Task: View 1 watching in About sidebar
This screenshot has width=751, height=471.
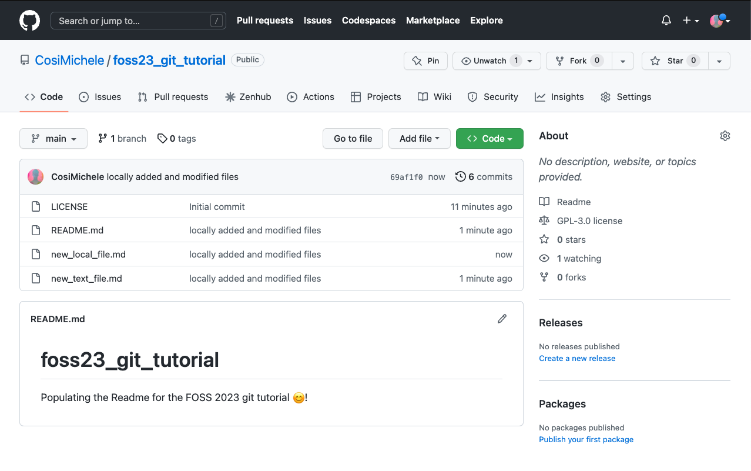Action: click(570, 259)
